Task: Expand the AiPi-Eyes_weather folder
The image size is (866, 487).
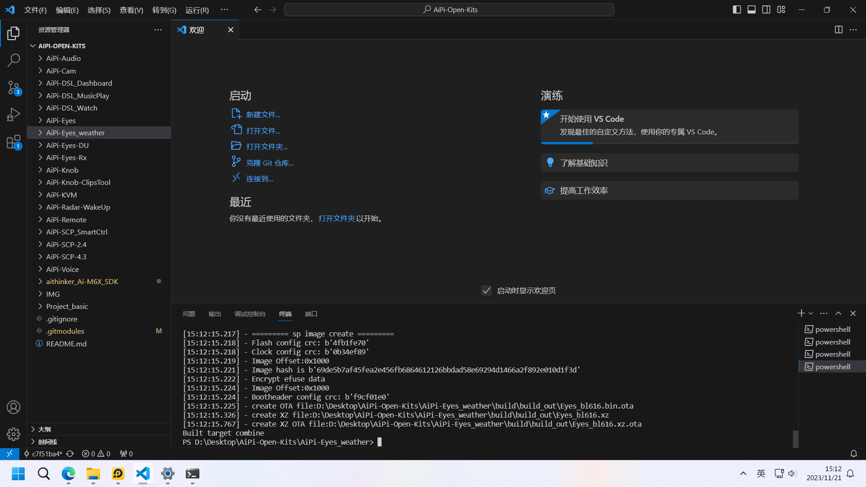Action: tap(99, 133)
